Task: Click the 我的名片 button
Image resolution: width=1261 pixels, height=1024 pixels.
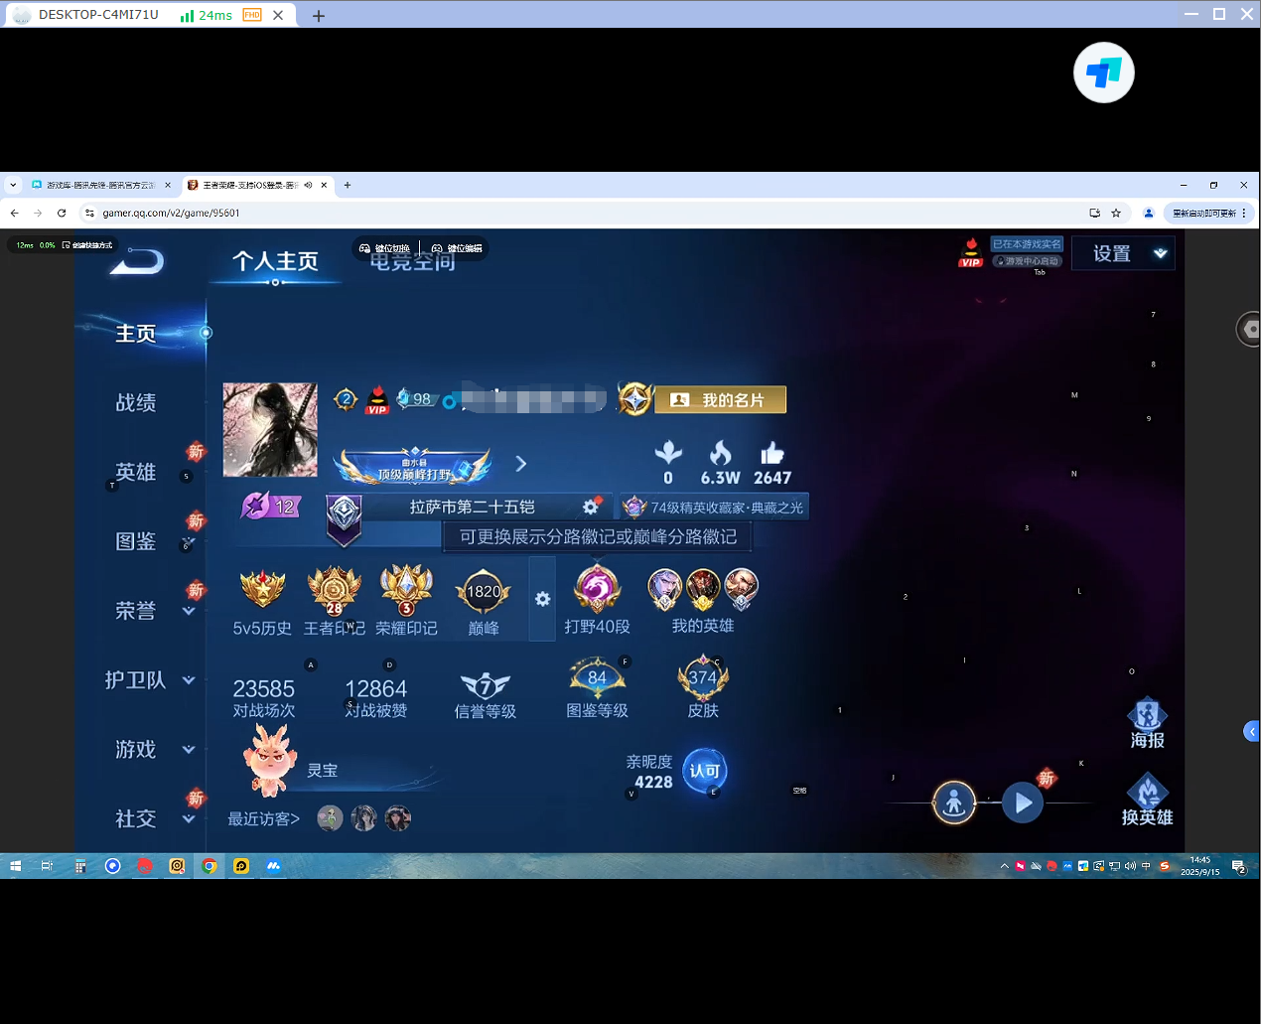Action: coord(721,399)
